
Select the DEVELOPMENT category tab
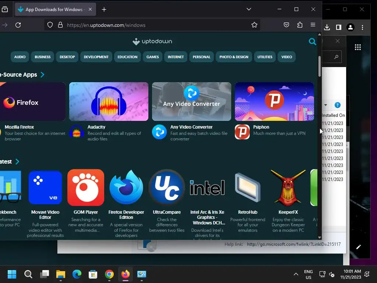pyautogui.click(x=96, y=57)
